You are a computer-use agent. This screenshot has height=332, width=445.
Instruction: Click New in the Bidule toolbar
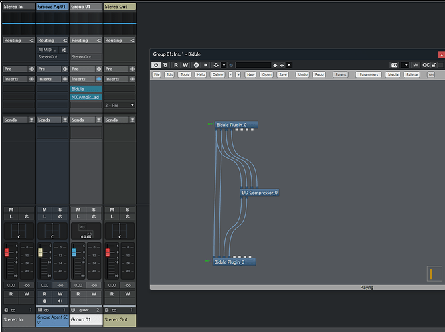tap(251, 74)
